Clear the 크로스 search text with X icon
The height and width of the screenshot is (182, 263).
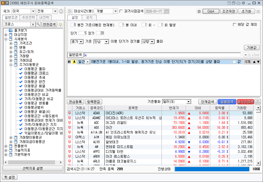33,24
